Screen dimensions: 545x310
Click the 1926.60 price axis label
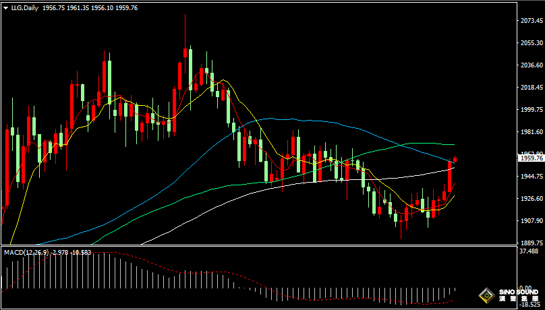coord(532,198)
